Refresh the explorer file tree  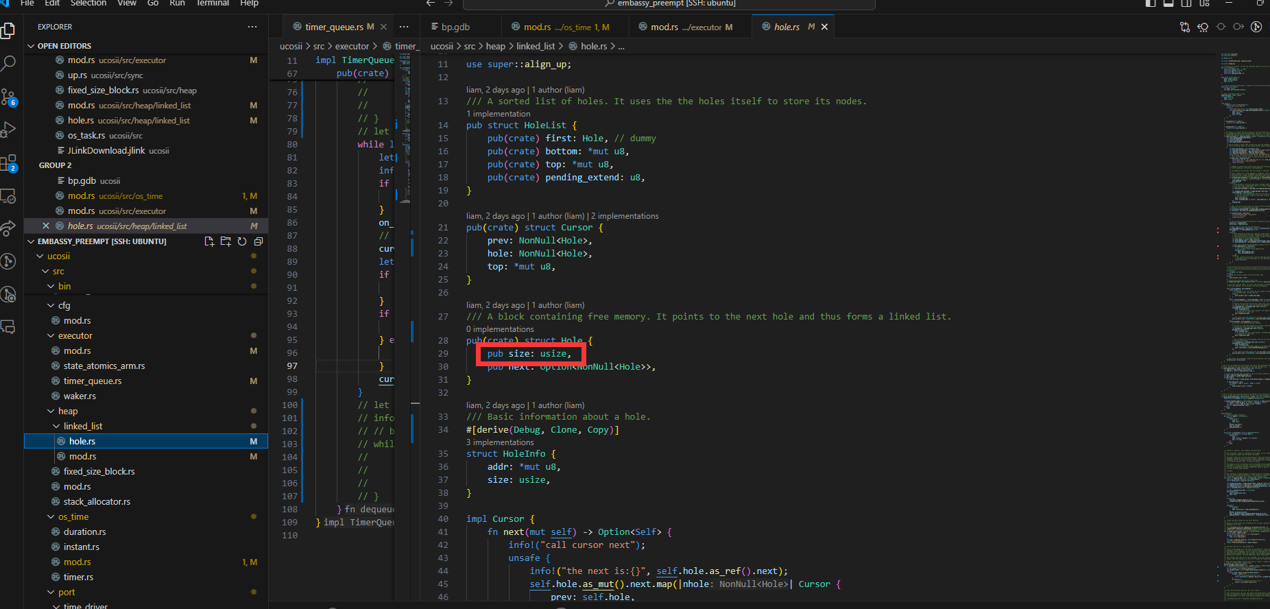tap(242, 241)
